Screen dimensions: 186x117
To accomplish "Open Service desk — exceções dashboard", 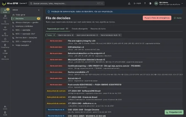I will (26, 38).
